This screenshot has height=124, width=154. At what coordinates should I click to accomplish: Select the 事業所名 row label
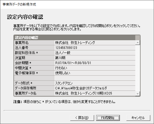[x=22, y=43]
